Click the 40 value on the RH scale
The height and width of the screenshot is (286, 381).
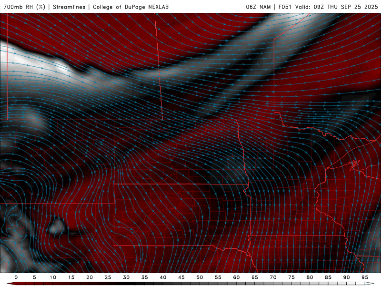[x=163, y=277]
